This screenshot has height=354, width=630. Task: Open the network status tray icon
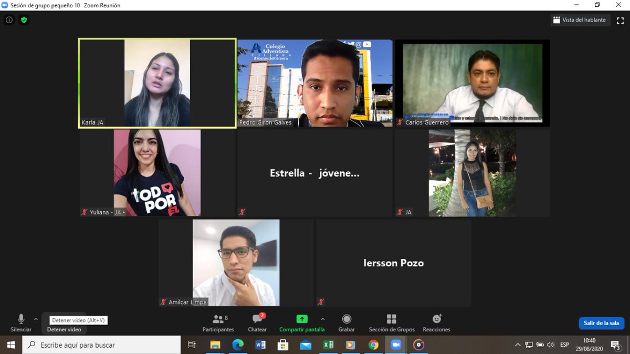pyautogui.click(x=529, y=345)
